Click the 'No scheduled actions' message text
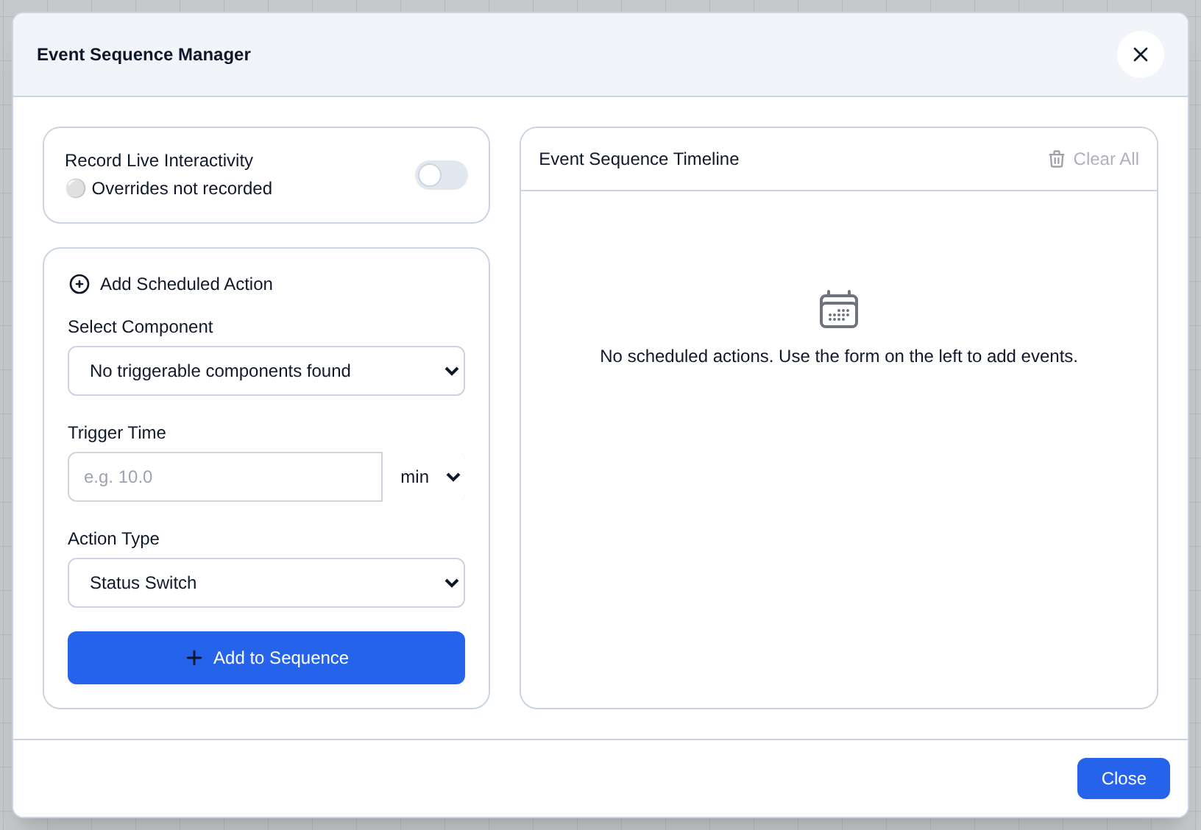The image size is (1201, 830). tap(838, 356)
